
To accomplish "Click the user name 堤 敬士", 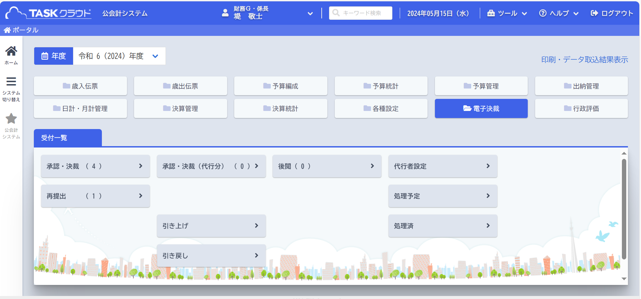I will pyautogui.click(x=248, y=16).
